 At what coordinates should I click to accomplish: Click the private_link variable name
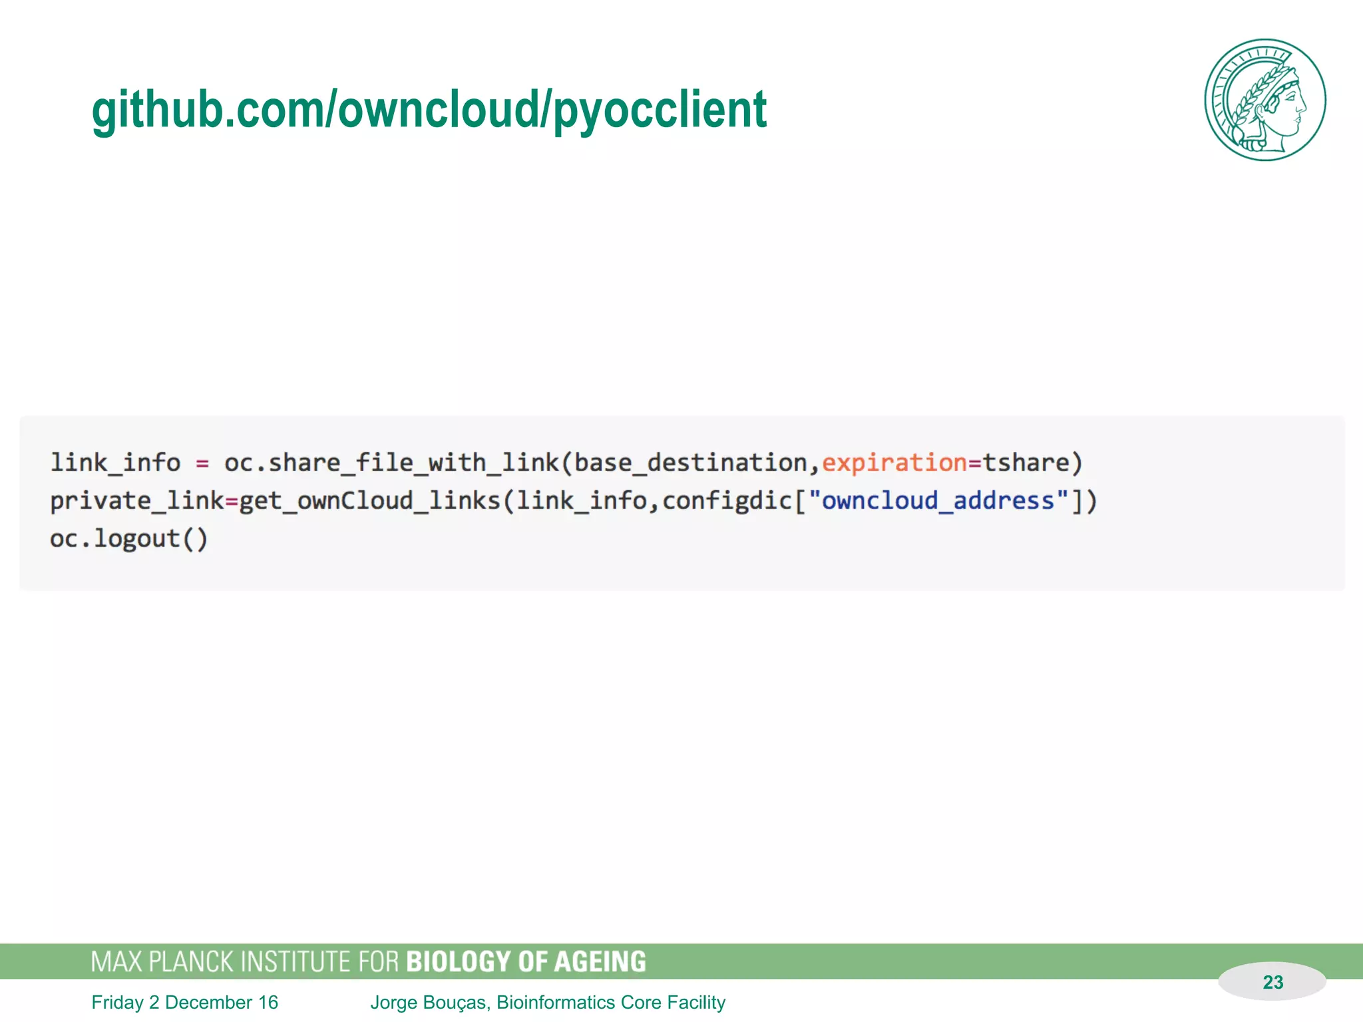[x=136, y=500]
